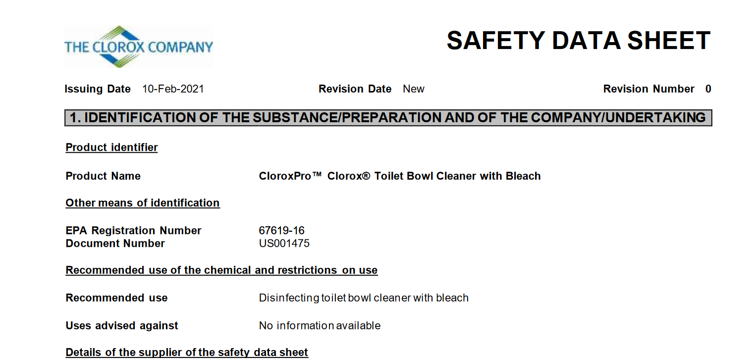Click the No information available text
Image resolution: width=755 pixels, height=361 pixels.
[320, 325]
